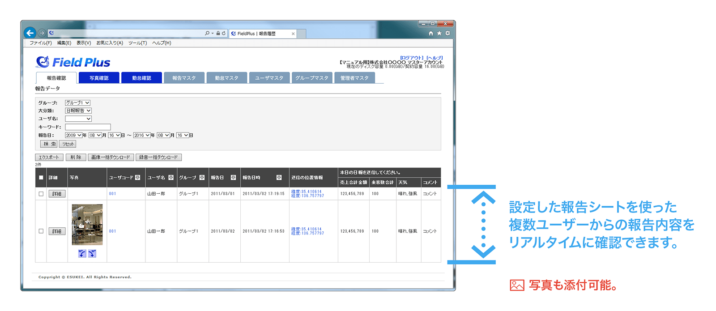The image size is (716, 311).
Task: Sort table by ユーザコード column icon
Action: [138, 178]
